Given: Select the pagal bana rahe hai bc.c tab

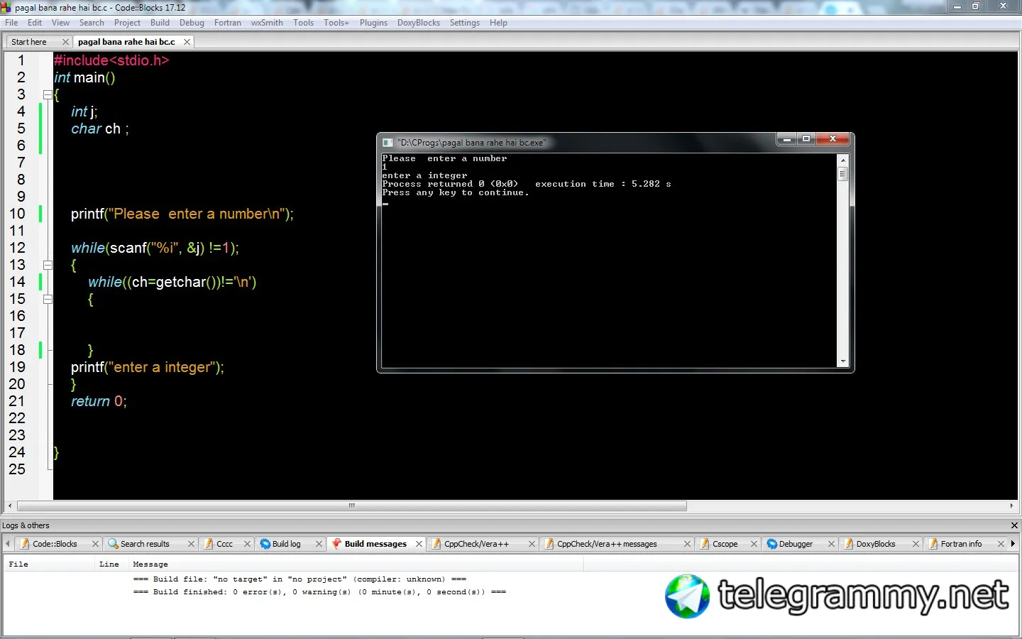Looking at the screenshot, I should tap(126, 42).
